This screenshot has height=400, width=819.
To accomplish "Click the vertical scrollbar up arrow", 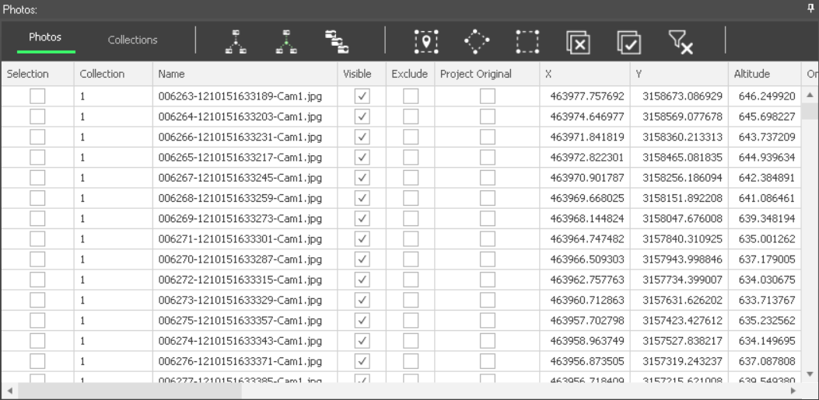I will (810, 95).
